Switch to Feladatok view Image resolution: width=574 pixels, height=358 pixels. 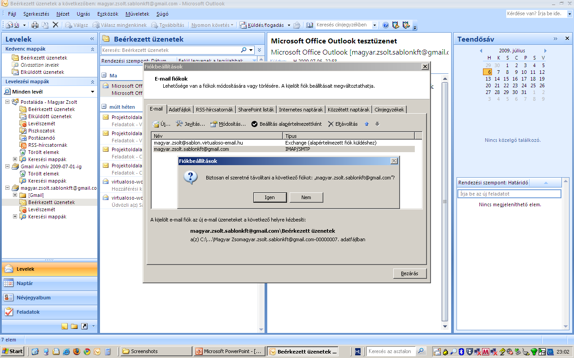49,312
